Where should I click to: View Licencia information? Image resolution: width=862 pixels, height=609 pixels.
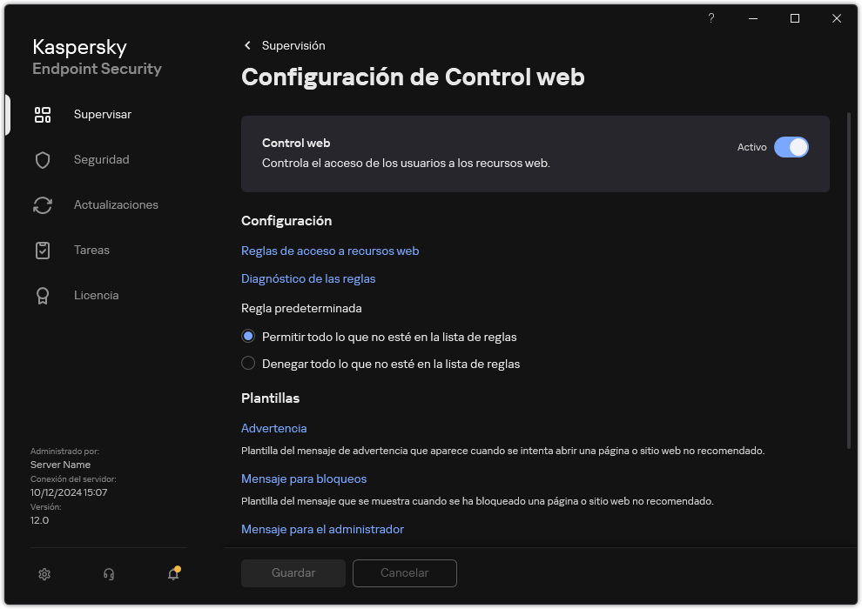point(97,295)
